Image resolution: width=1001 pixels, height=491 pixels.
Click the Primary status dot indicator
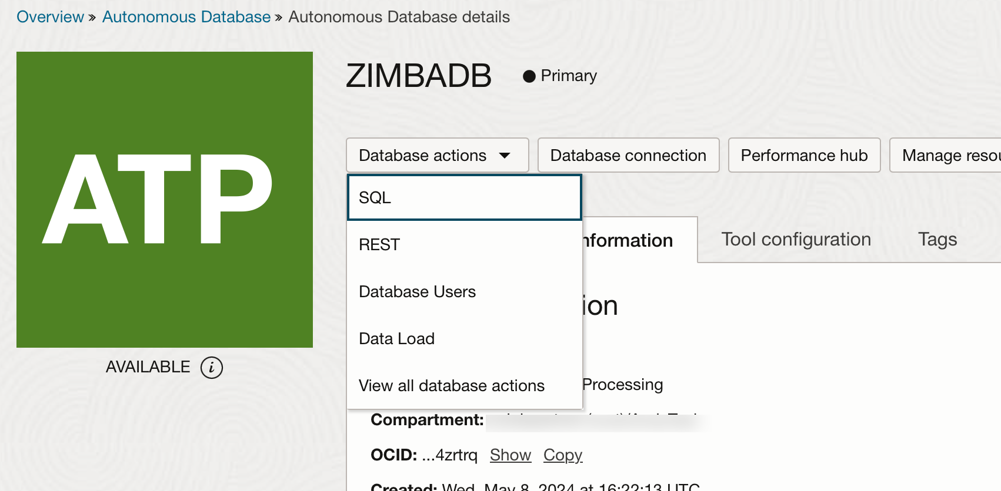(529, 76)
